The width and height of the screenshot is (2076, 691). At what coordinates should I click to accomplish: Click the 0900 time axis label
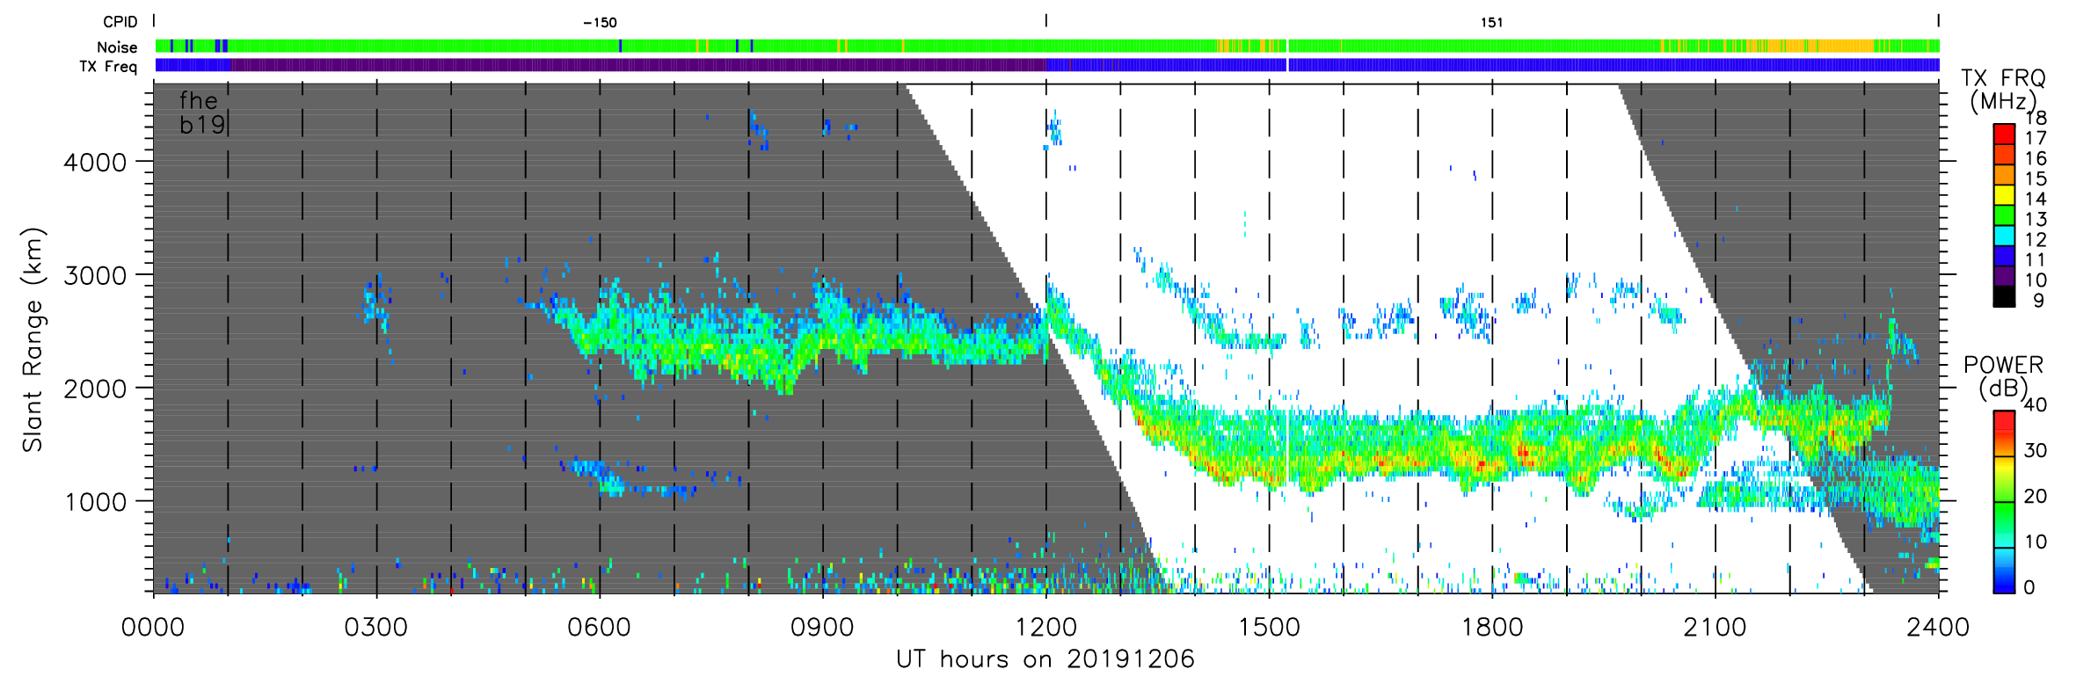click(x=823, y=628)
